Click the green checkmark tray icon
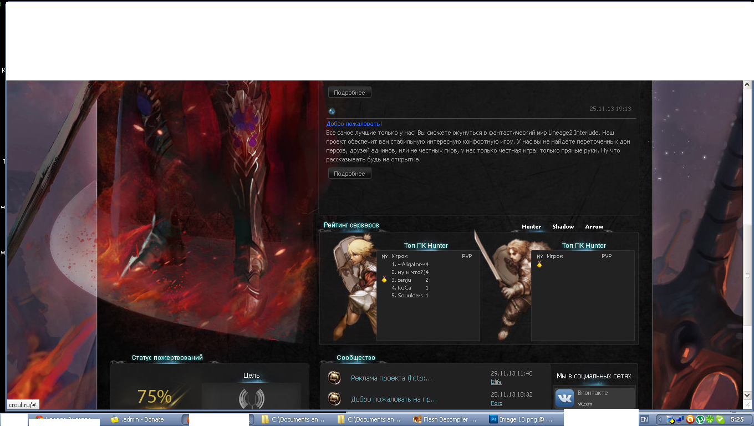Image resolution: width=754 pixels, height=426 pixels. 720,420
